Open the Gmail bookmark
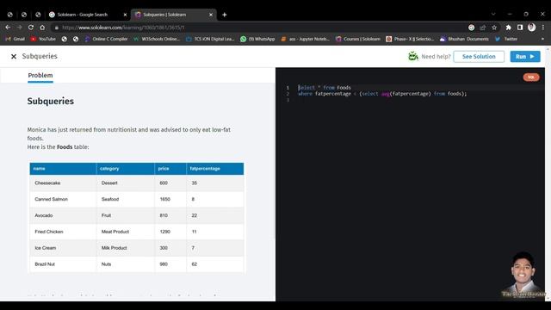 coord(15,39)
